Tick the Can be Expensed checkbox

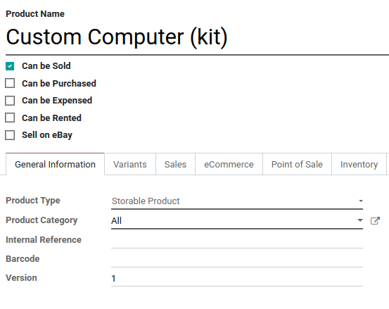(x=10, y=101)
